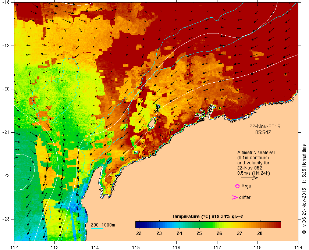The height and width of the screenshot is (250, 309).
Task: Click the 'Argo' legend label
Action: (x=246, y=186)
